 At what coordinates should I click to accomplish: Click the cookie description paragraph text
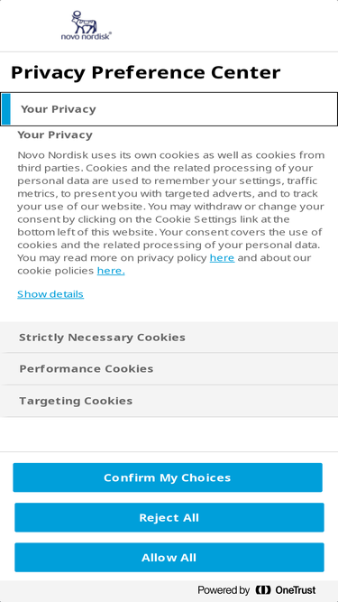click(171, 213)
